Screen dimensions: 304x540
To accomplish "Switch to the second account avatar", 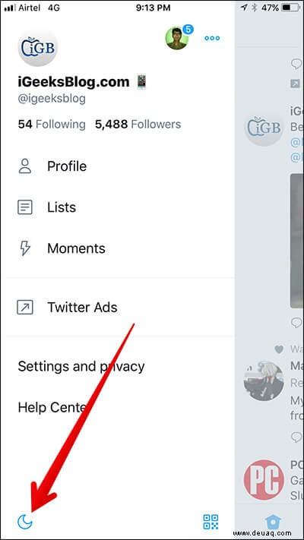I will [x=177, y=38].
